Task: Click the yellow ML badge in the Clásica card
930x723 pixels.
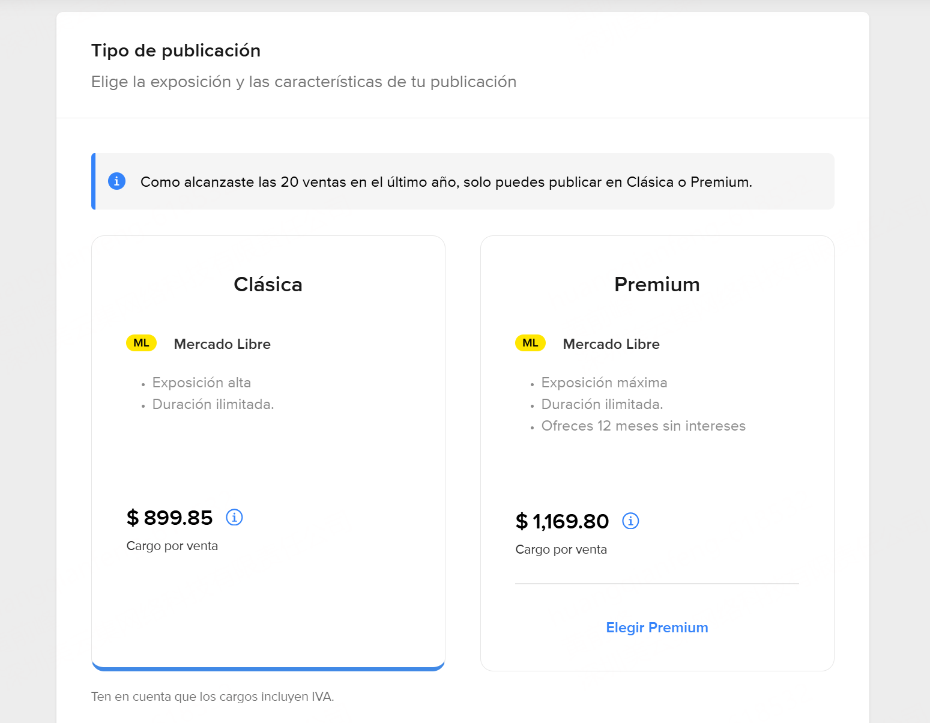Action: click(x=141, y=343)
